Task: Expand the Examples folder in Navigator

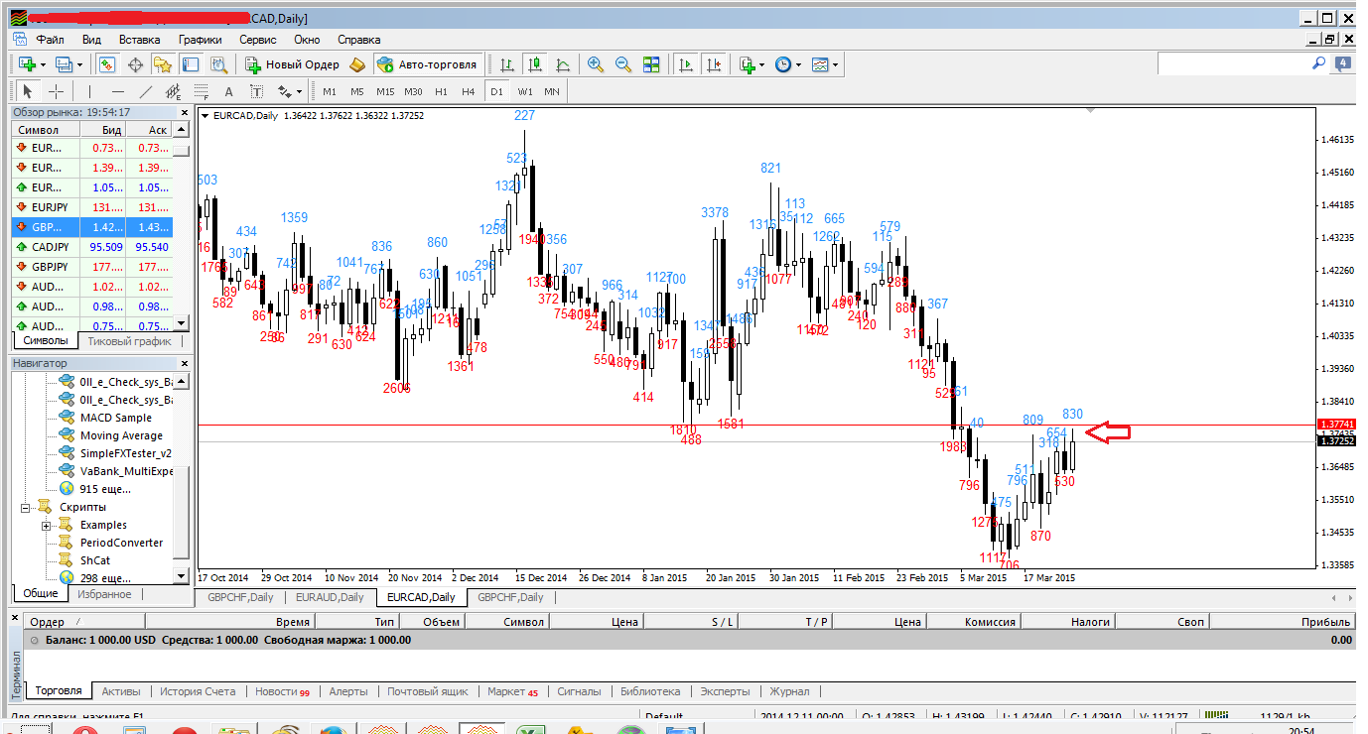Action: pos(46,525)
